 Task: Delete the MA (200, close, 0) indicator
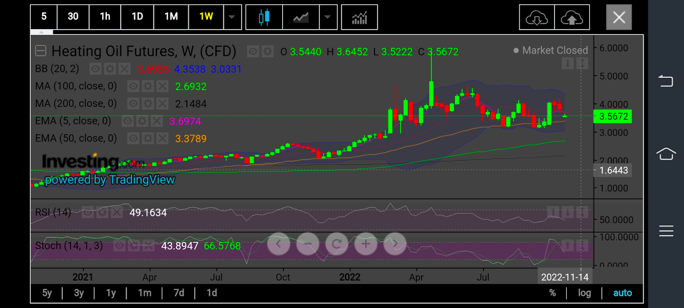[162, 104]
